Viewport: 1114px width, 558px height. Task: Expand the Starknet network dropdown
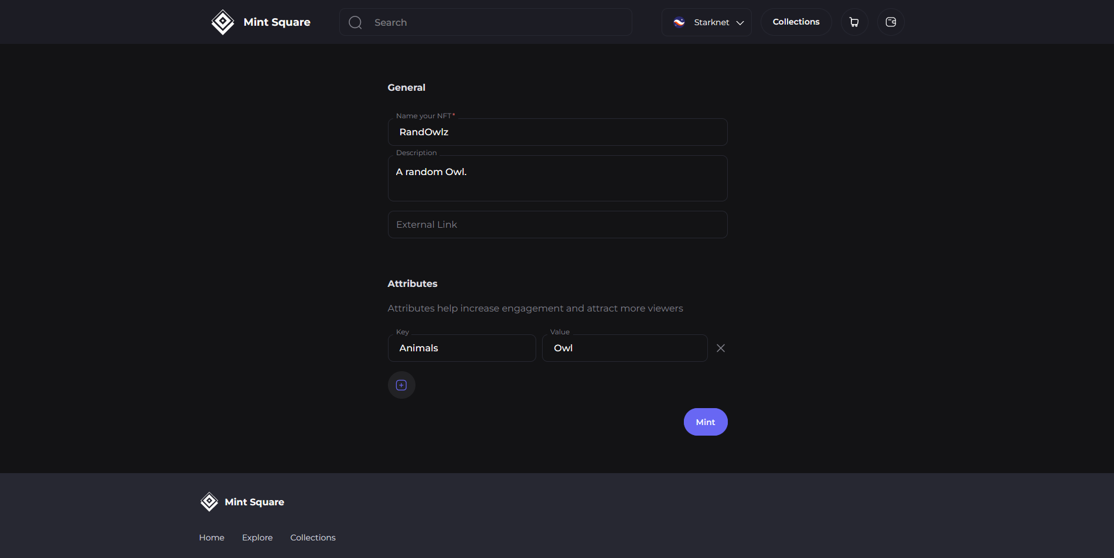point(740,23)
